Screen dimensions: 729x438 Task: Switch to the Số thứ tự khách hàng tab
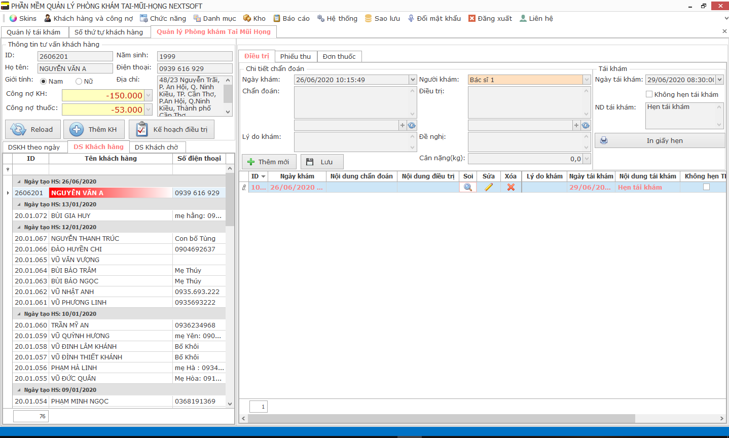[109, 32]
